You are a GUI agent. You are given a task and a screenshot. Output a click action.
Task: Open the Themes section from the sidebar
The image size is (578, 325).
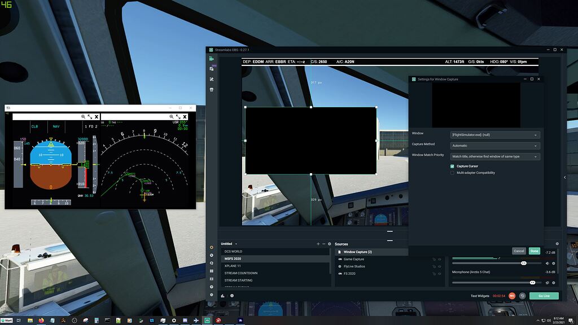(x=213, y=69)
